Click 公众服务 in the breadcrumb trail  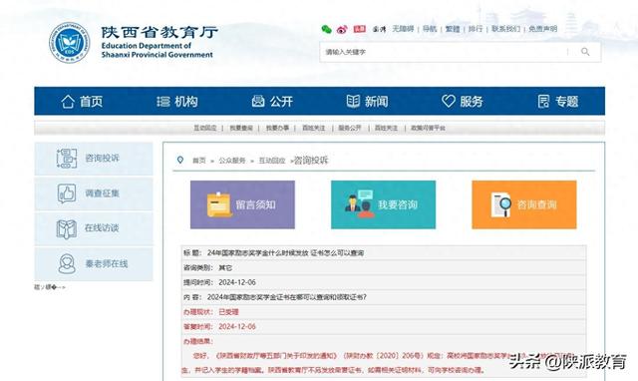pyautogui.click(x=232, y=161)
